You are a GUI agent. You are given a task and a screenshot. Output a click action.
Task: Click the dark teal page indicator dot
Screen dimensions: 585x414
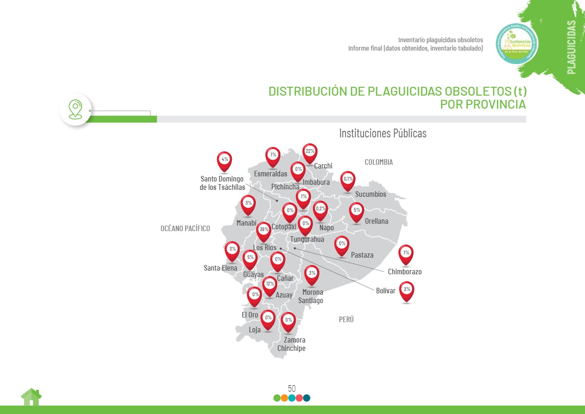pyautogui.click(x=306, y=398)
